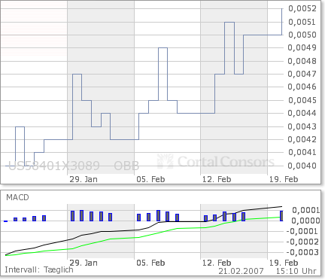Click the 0,0043 price axis label
Screen dimensions: 325x280
pos(302,126)
